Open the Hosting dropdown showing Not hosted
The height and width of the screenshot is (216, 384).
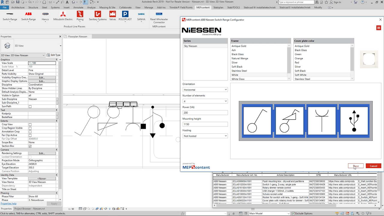pos(205,136)
